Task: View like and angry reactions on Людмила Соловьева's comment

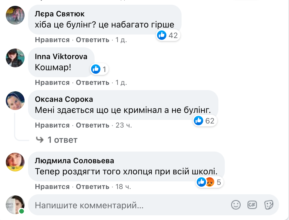Action: pos(210,182)
